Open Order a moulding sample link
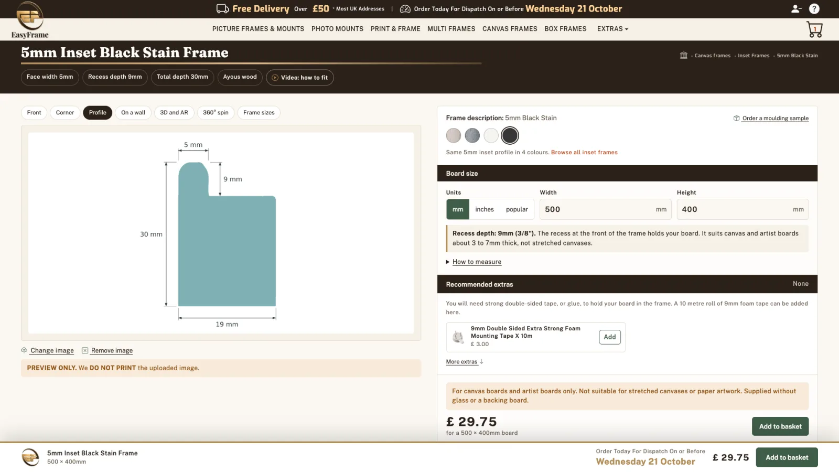 click(775, 119)
